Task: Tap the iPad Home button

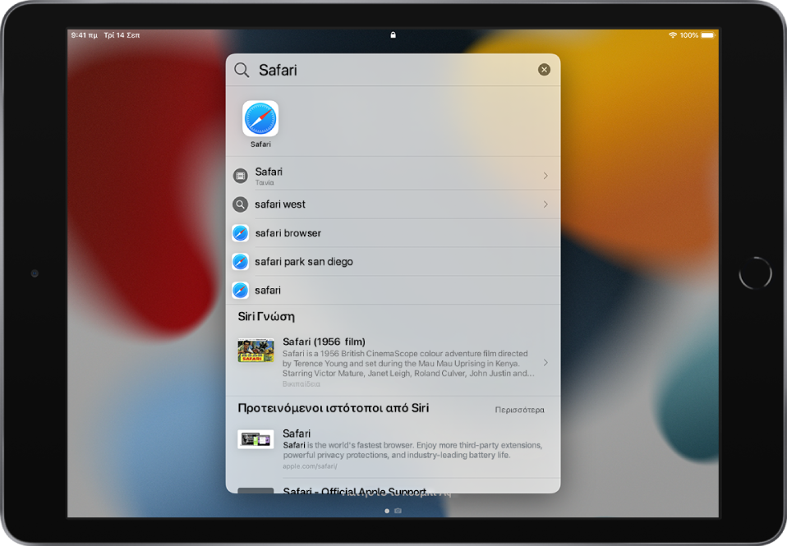Action: pyautogui.click(x=755, y=273)
